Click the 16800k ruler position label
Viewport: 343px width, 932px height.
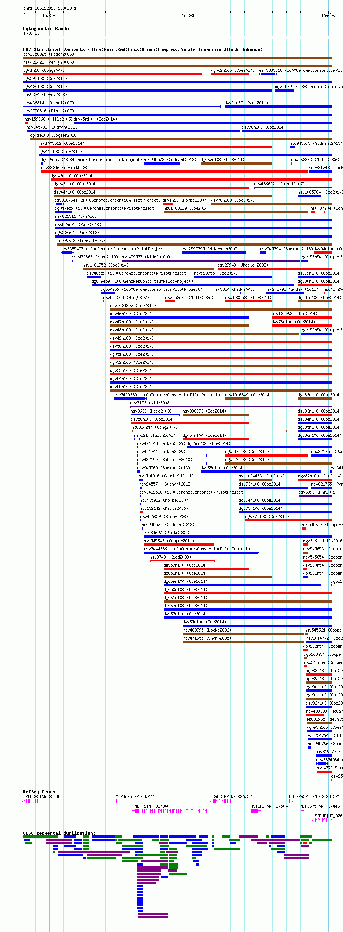188,15
